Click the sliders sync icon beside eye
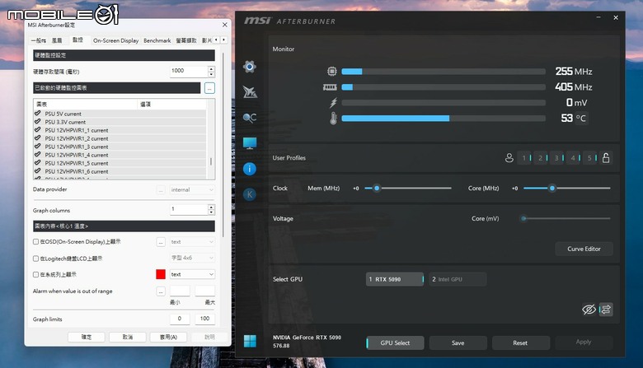643x368 pixels. pyautogui.click(x=606, y=310)
